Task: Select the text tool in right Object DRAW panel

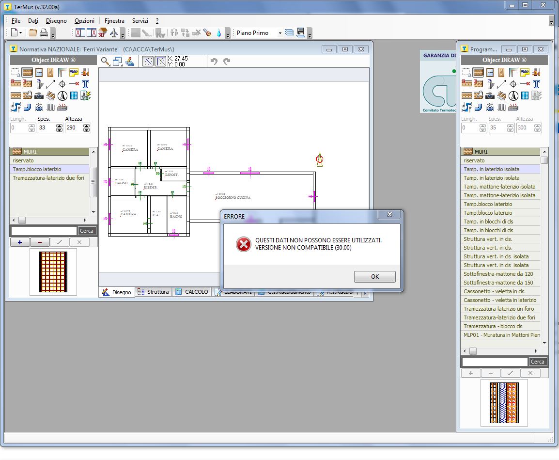Action: (536, 84)
